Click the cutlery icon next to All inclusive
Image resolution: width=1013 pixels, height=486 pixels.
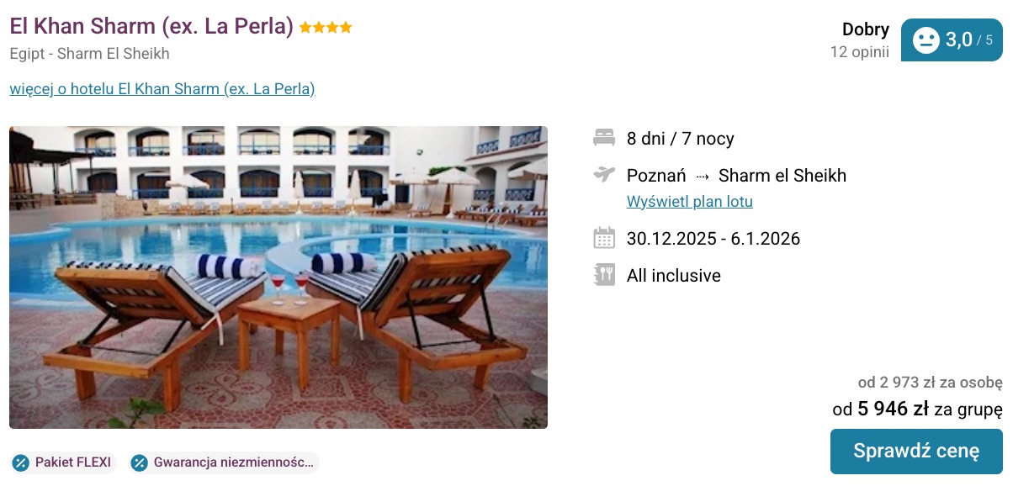pyautogui.click(x=603, y=275)
